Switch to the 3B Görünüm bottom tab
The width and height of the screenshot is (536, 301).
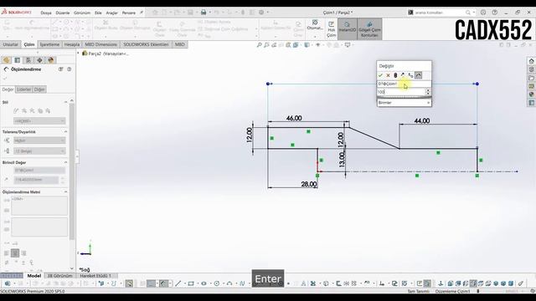coord(59,276)
